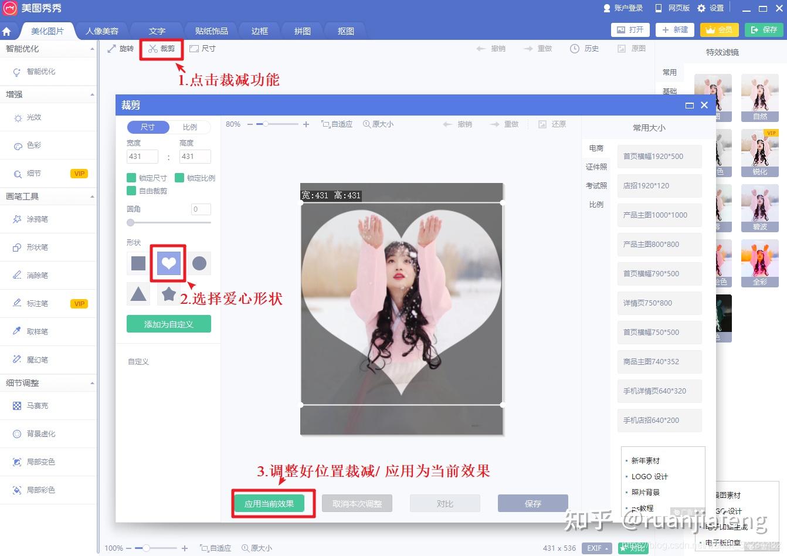Select the 消除笔 eraser pen
The image size is (787, 556).
click(x=48, y=276)
